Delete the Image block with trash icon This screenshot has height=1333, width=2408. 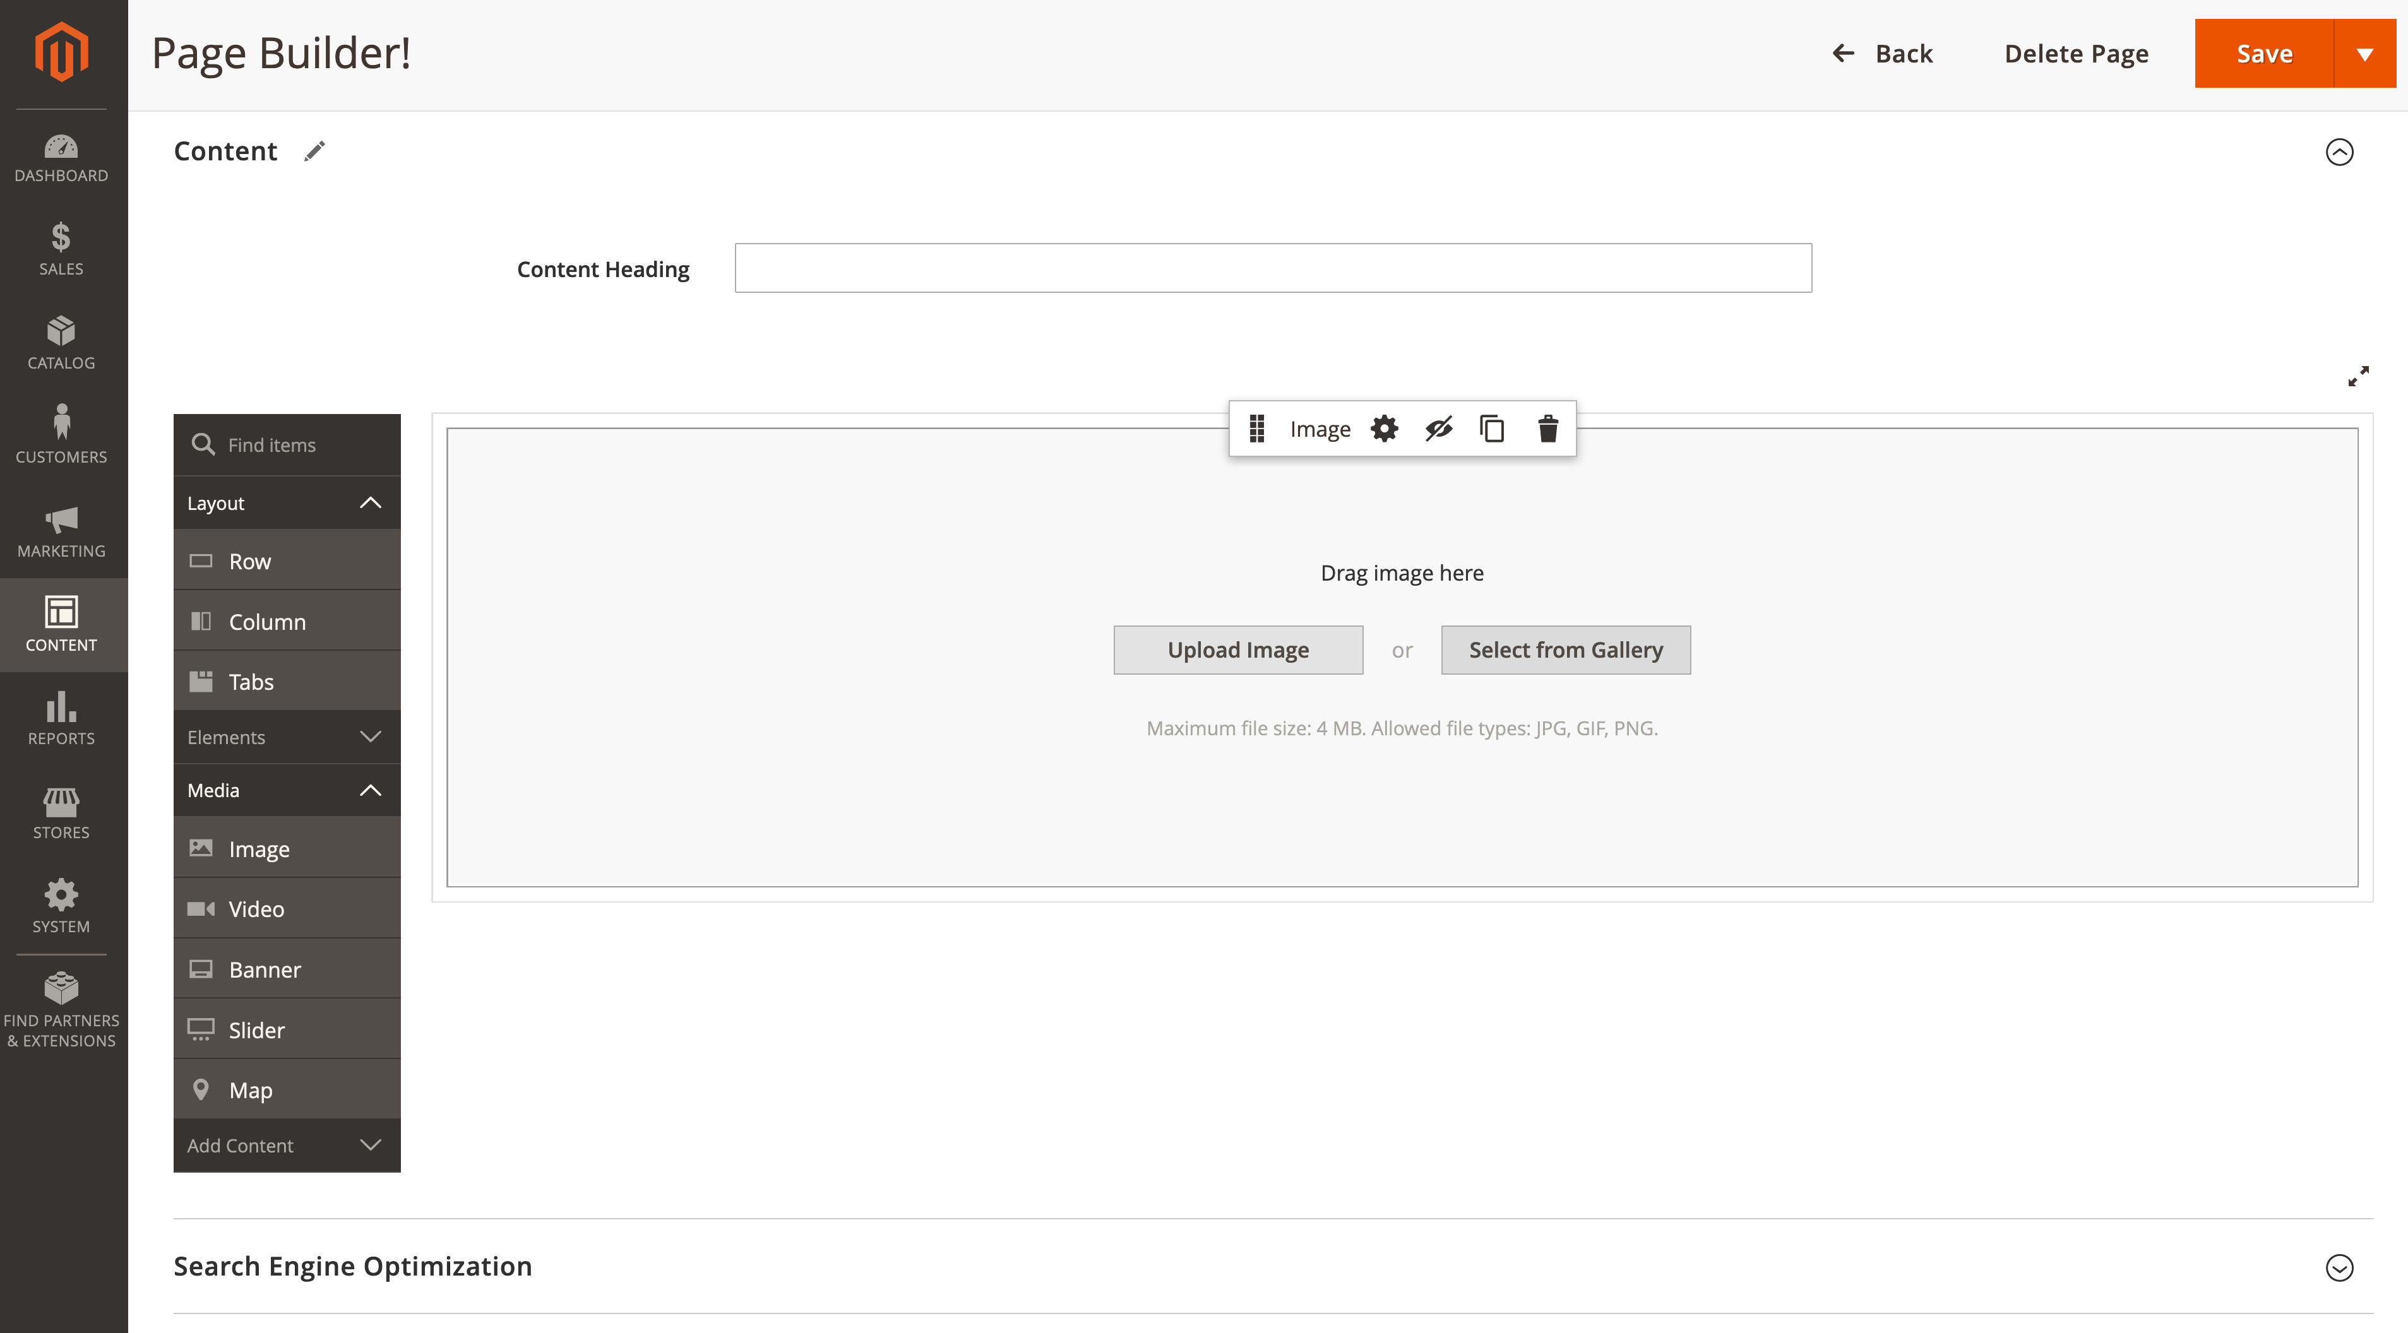click(1548, 429)
